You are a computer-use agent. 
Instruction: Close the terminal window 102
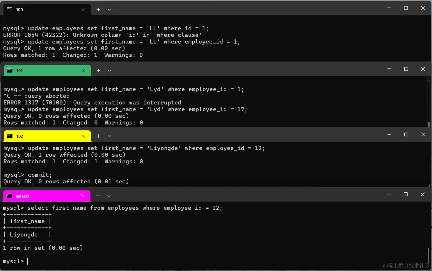pos(423,134)
